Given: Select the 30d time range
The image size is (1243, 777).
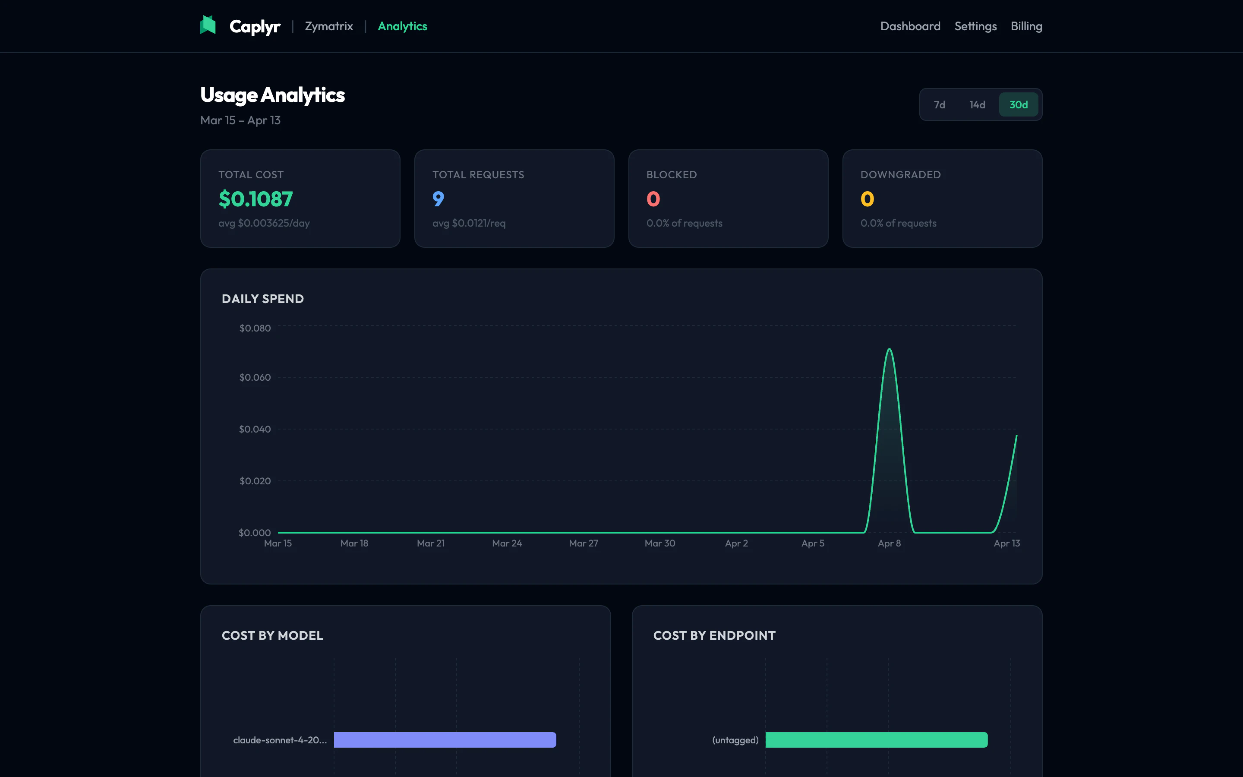Looking at the screenshot, I should 1019,104.
